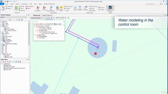Screen dimensions: 168x94
Task: Open the Alternatives manager
Action: [x=9, y=7]
